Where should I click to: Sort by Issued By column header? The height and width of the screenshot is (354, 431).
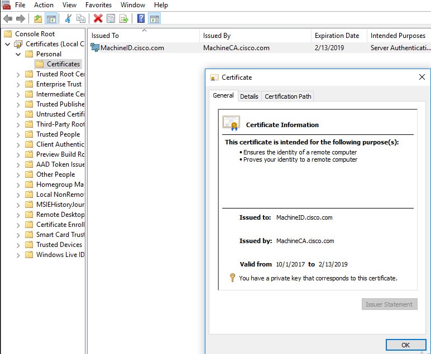[x=255, y=36]
